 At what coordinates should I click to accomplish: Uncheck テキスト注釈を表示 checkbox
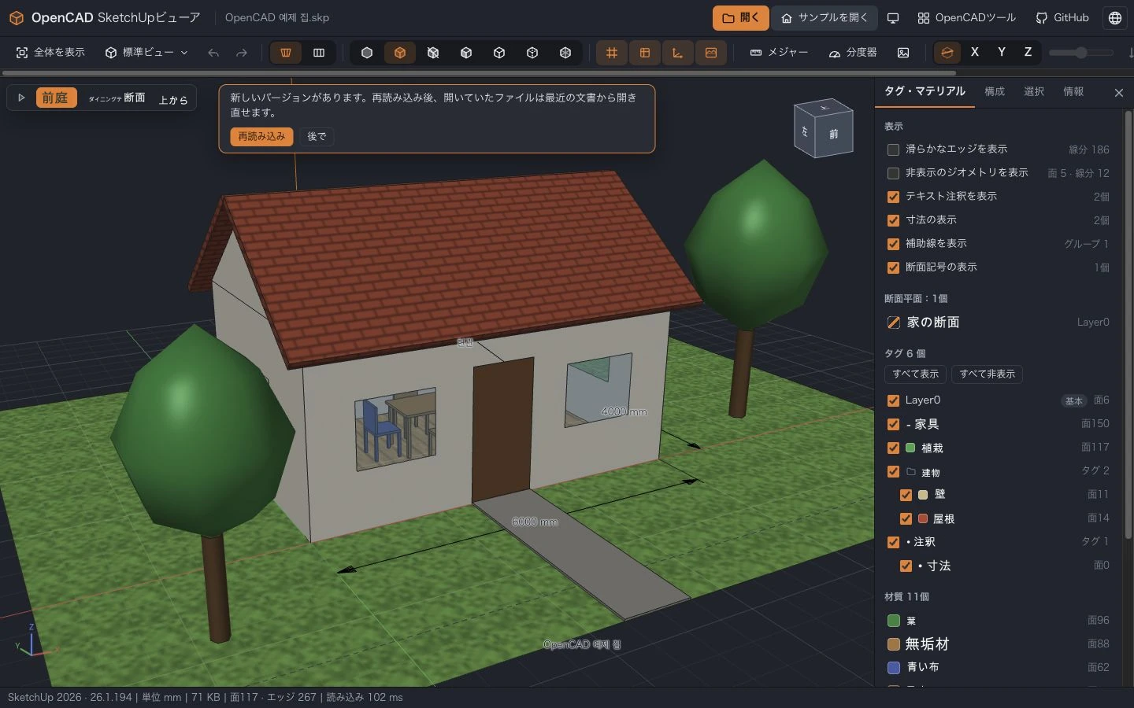893,197
